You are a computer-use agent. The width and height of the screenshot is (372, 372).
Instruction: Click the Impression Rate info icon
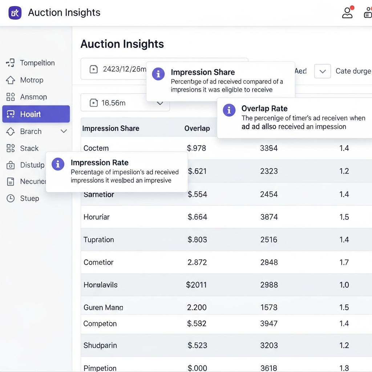(58, 164)
